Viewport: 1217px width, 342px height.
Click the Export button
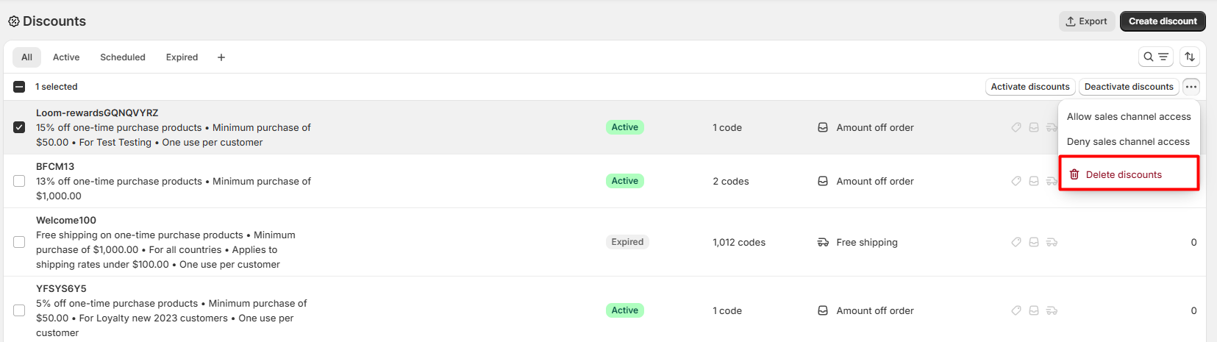[x=1086, y=21]
